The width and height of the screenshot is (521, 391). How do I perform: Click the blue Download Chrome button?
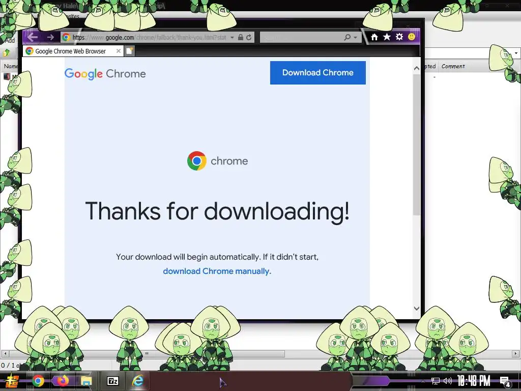coord(317,72)
